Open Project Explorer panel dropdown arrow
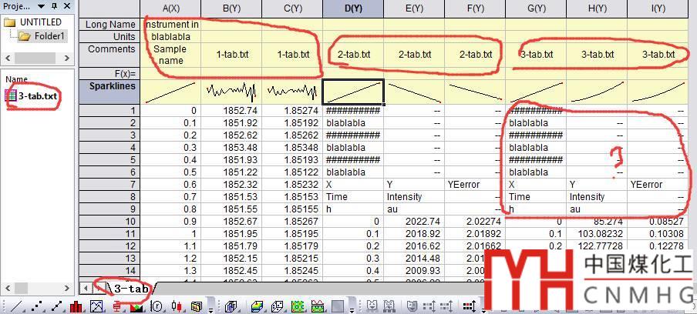697x314 pixels. pos(42,5)
